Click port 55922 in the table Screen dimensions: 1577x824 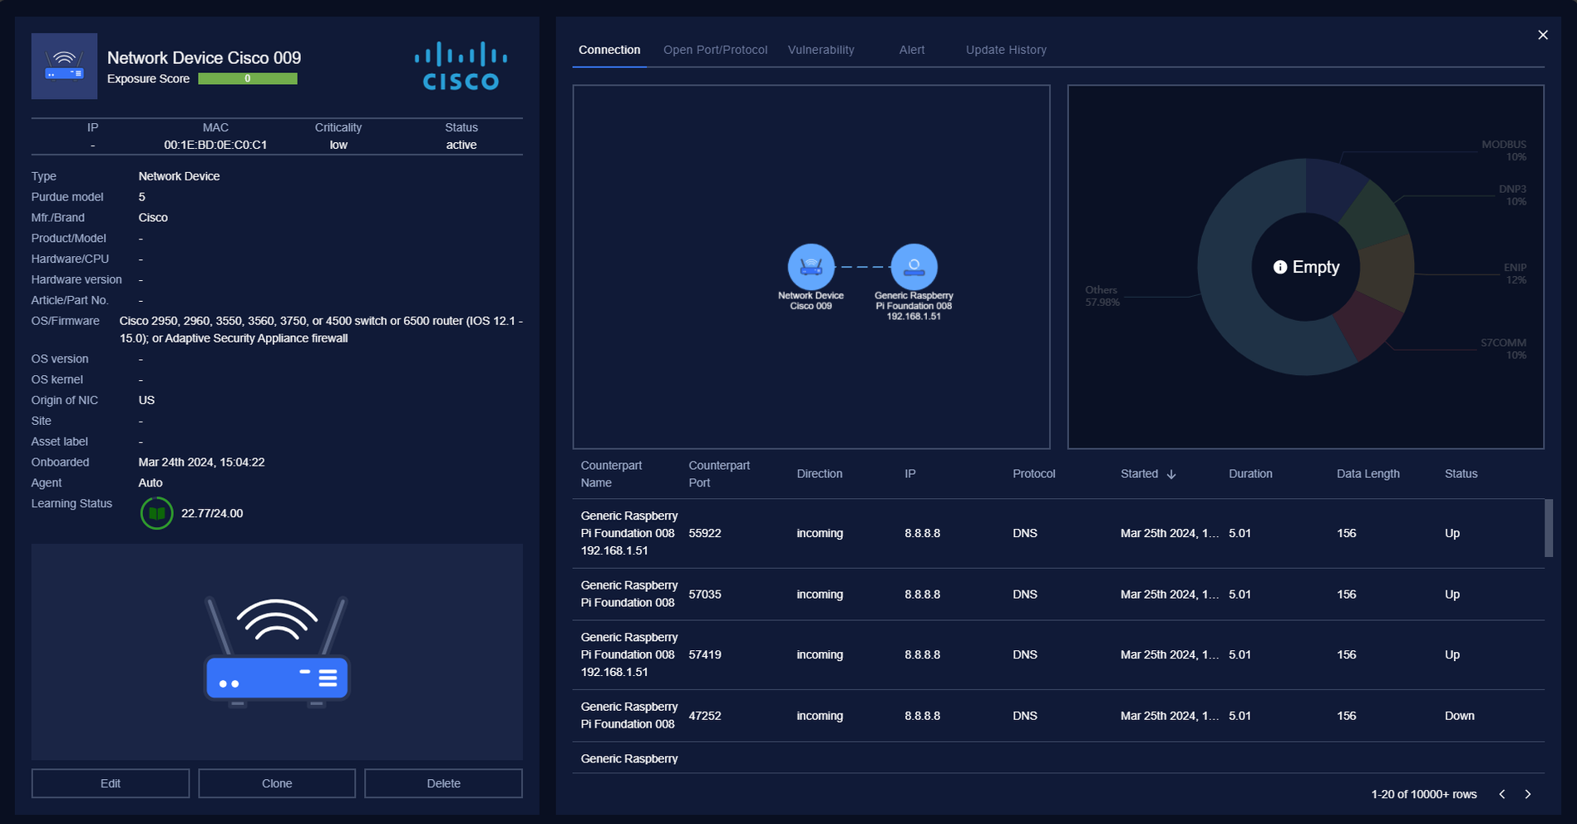(x=705, y=533)
